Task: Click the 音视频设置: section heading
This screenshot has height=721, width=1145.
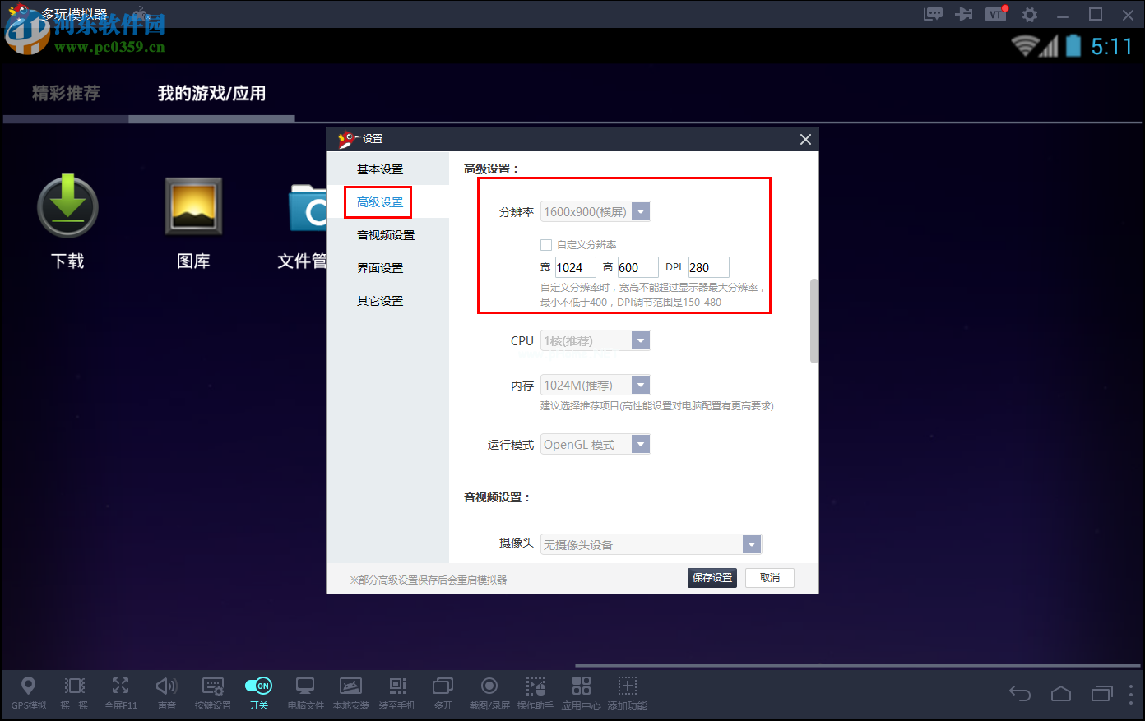Action: (498, 497)
